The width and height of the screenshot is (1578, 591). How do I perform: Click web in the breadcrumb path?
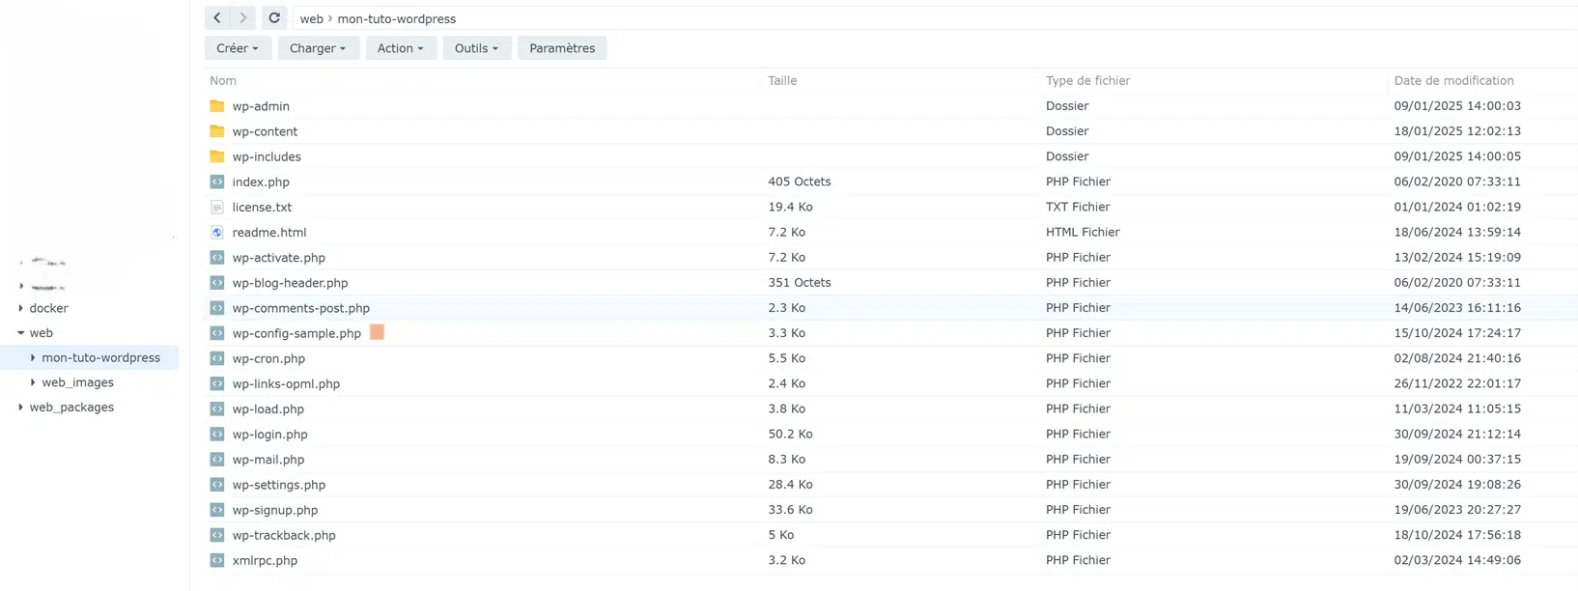[311, 19]
